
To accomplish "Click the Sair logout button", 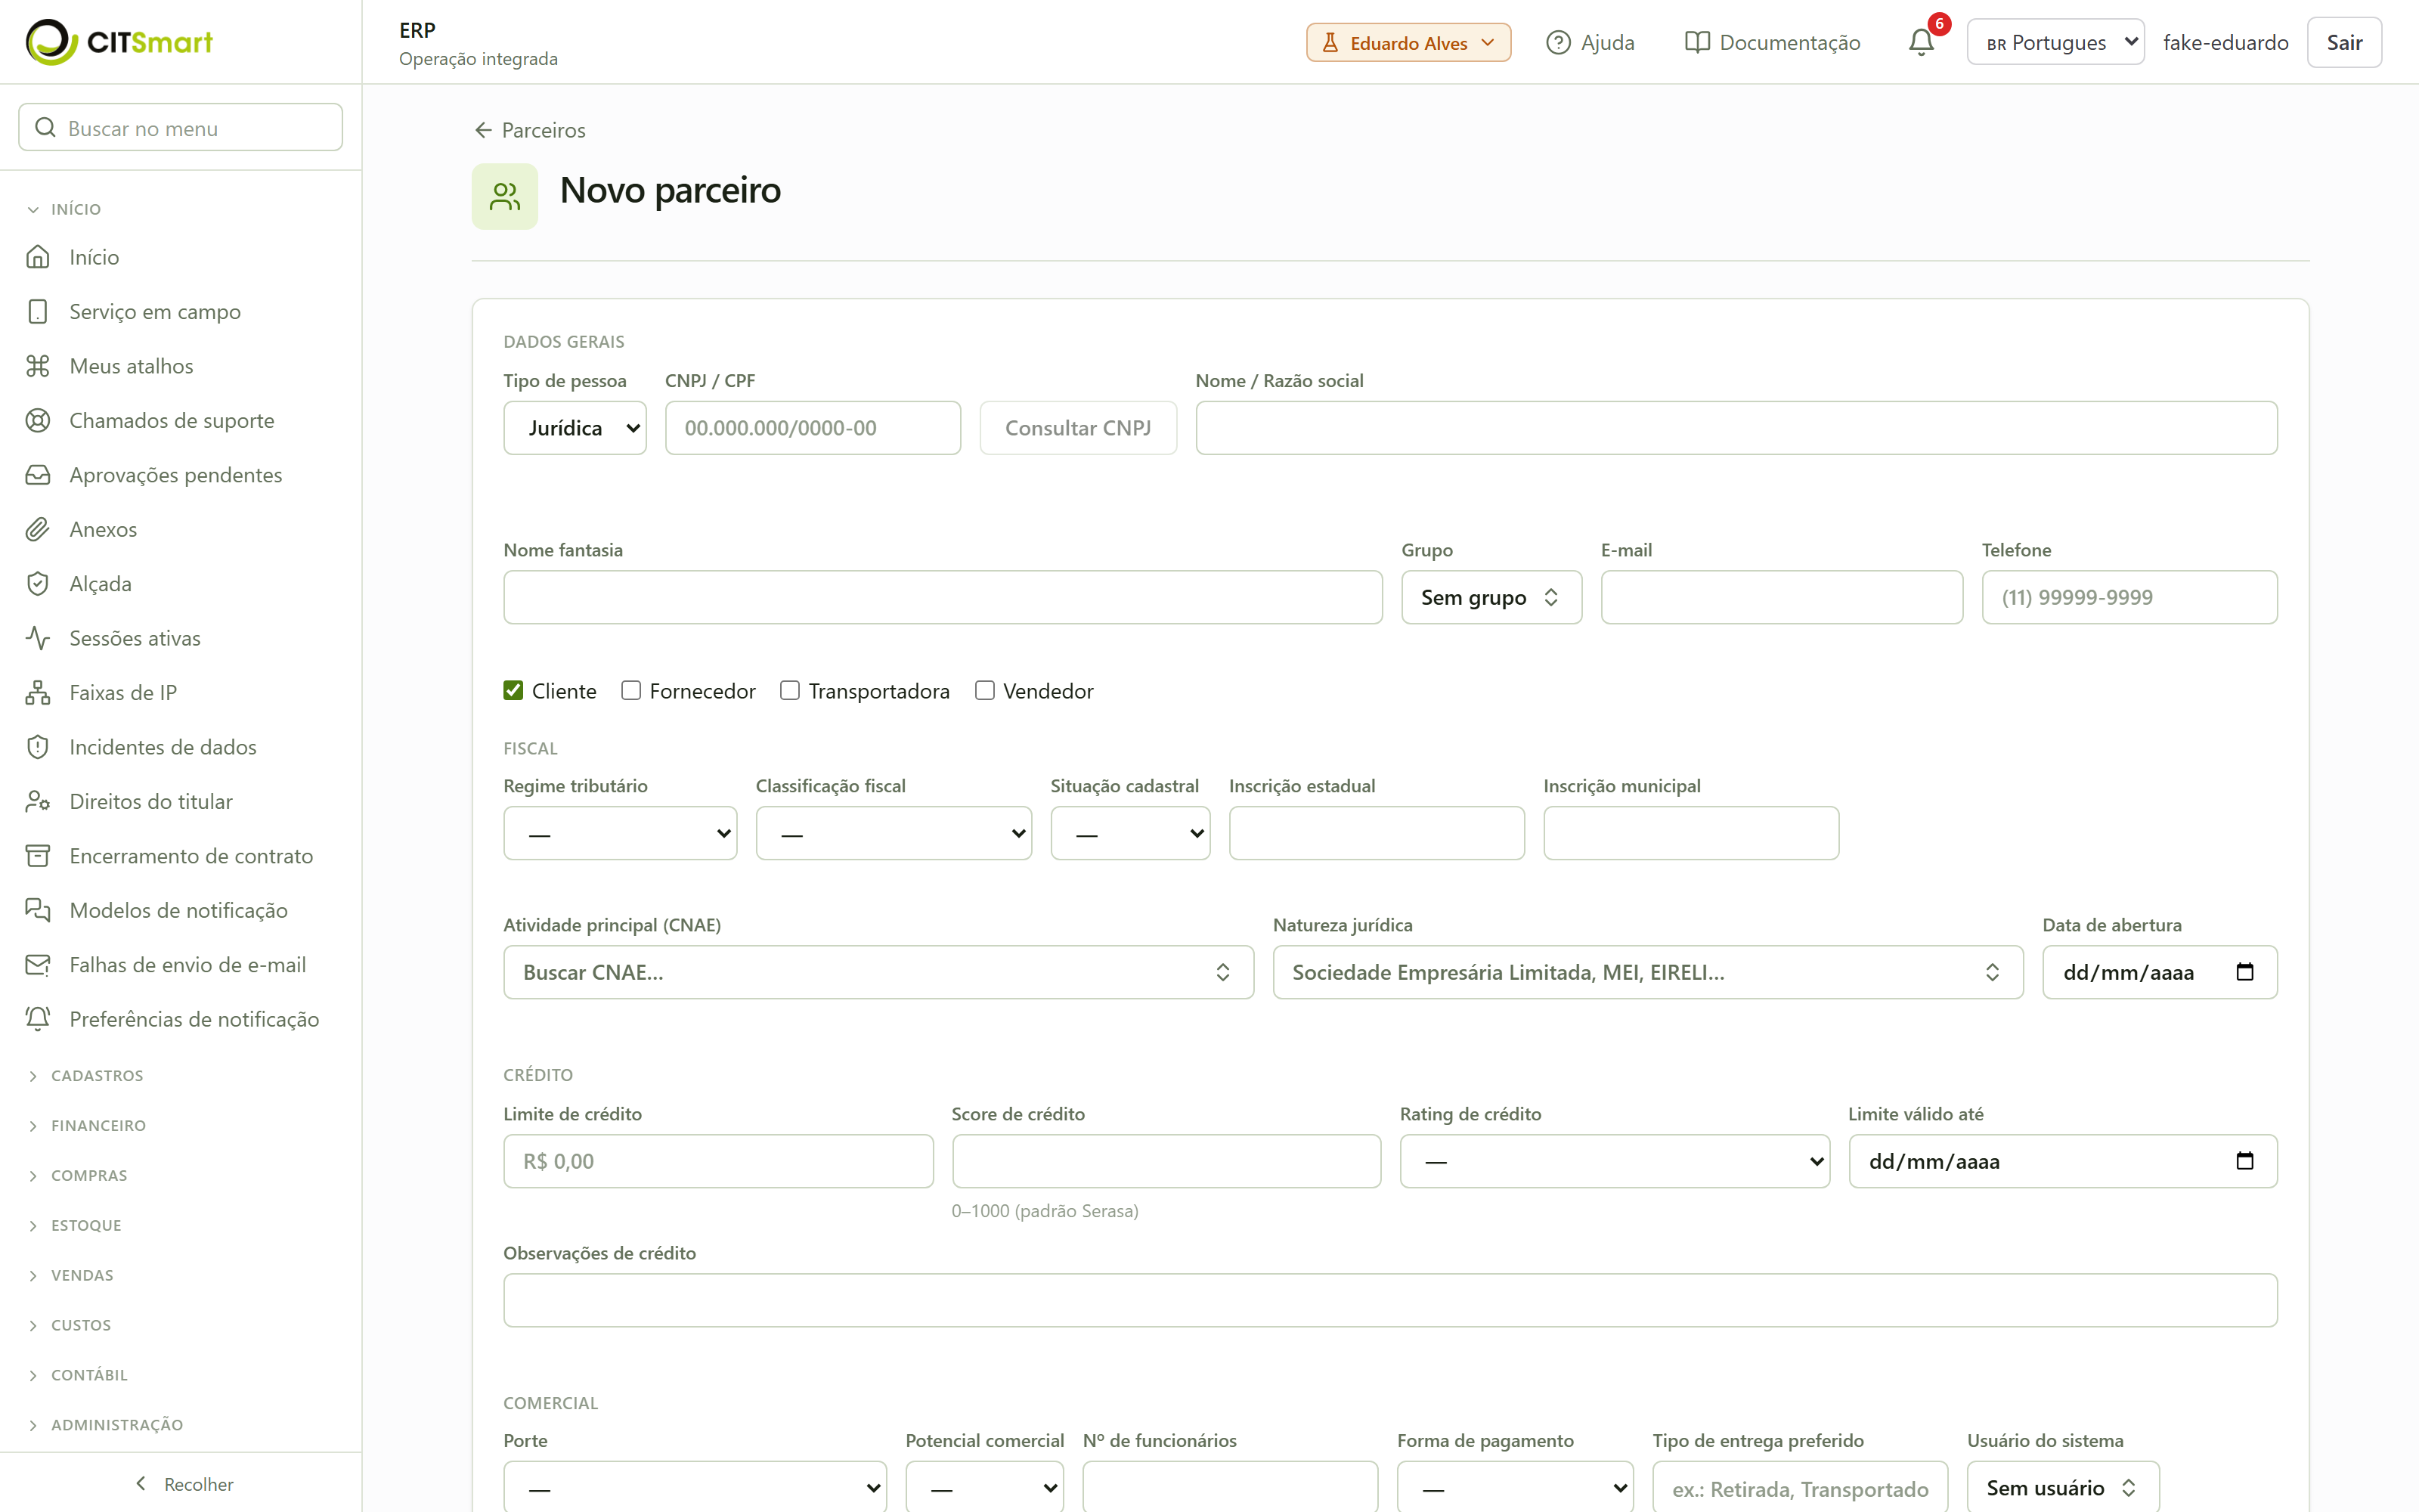I will [2344, 42].
